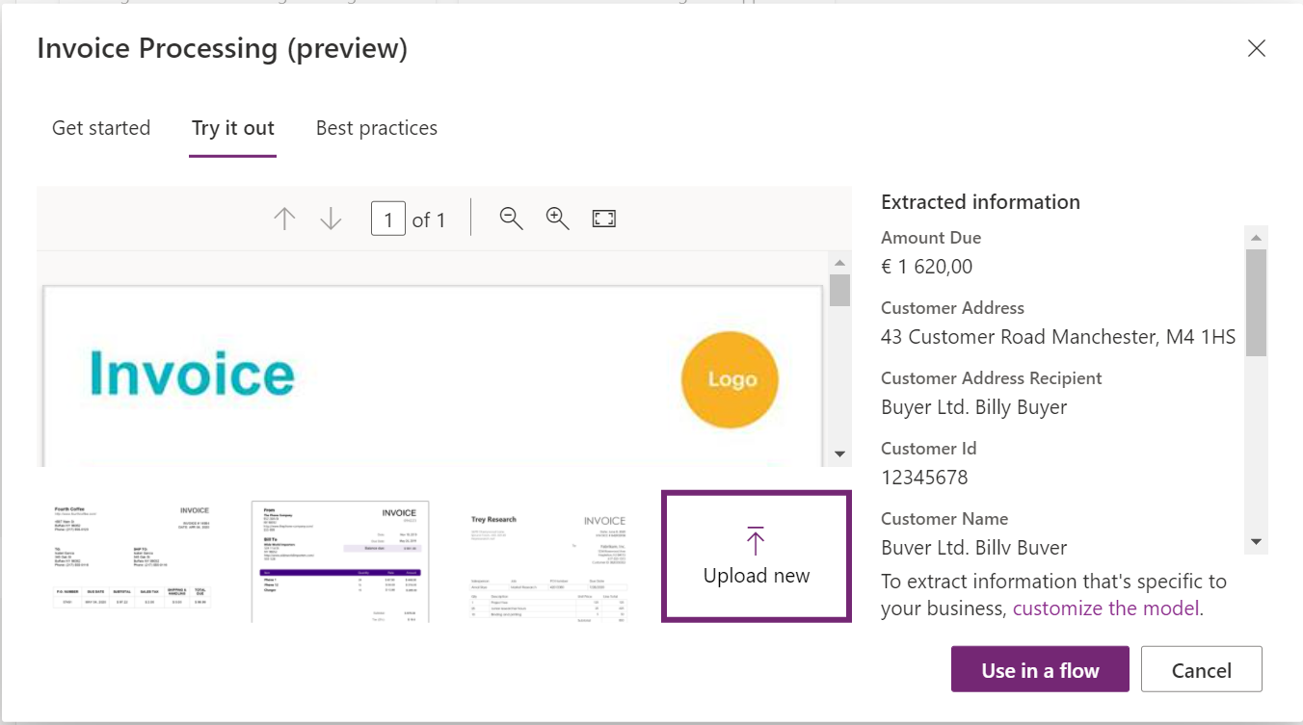Pick the Trey Research sample invoice thumbnail
The height and width of the screenshot is (725, 1303).
pos(547,558)
